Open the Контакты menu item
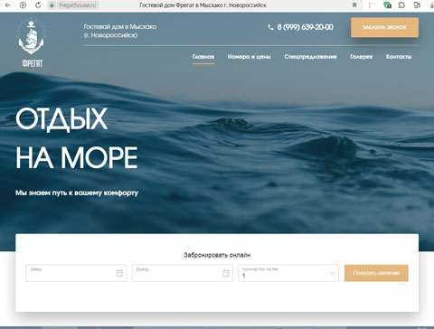 399,57
